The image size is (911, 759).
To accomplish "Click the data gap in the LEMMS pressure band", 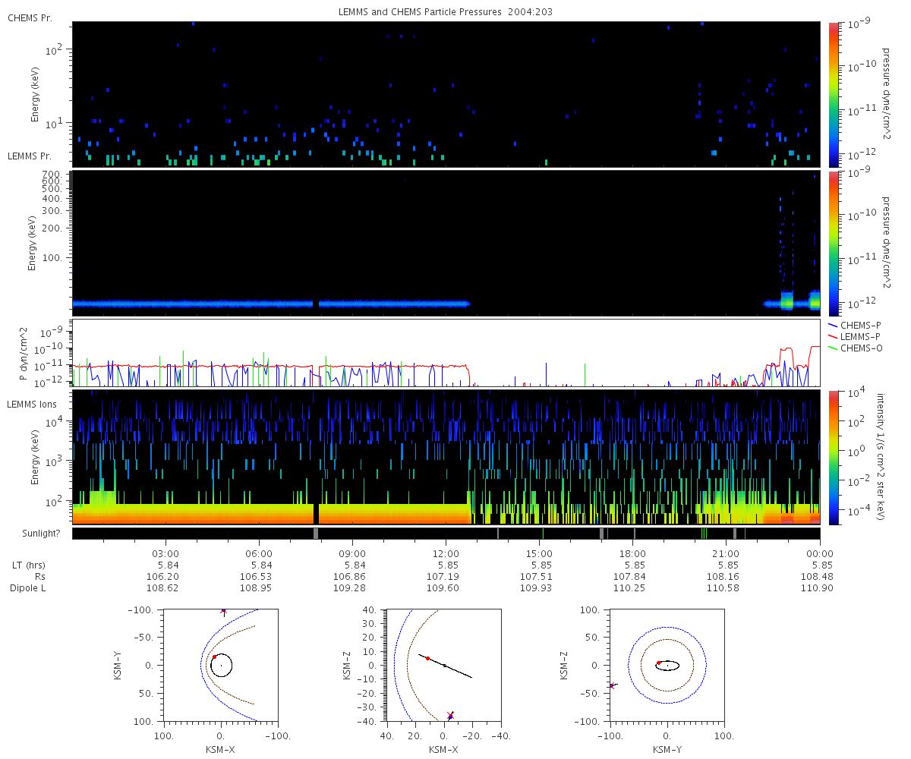I will [316, 304].
